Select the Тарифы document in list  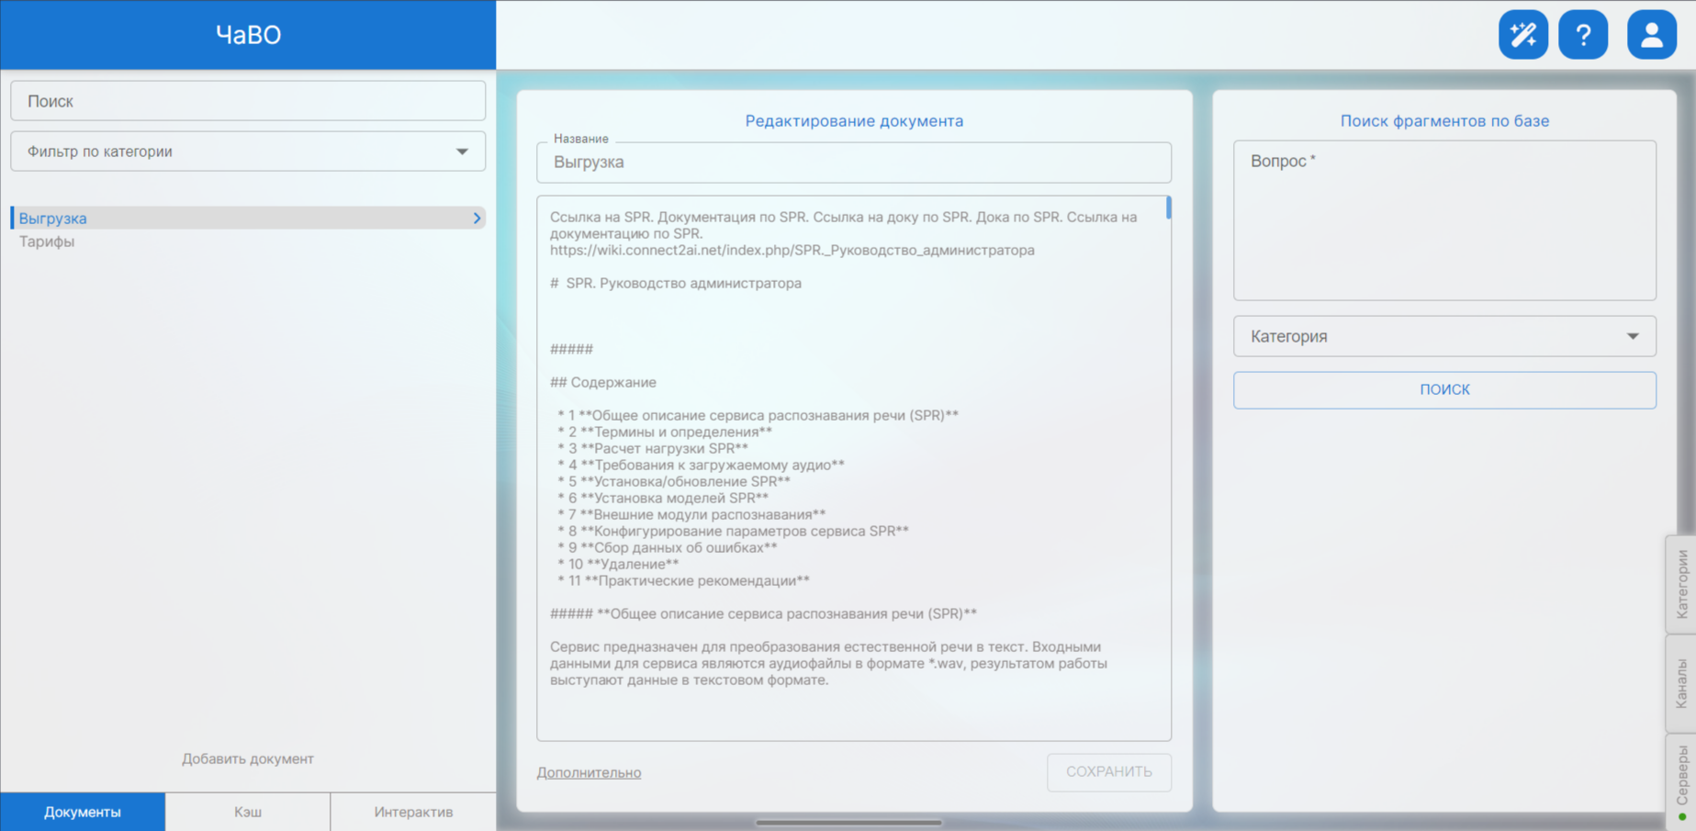tap(47, 241)
